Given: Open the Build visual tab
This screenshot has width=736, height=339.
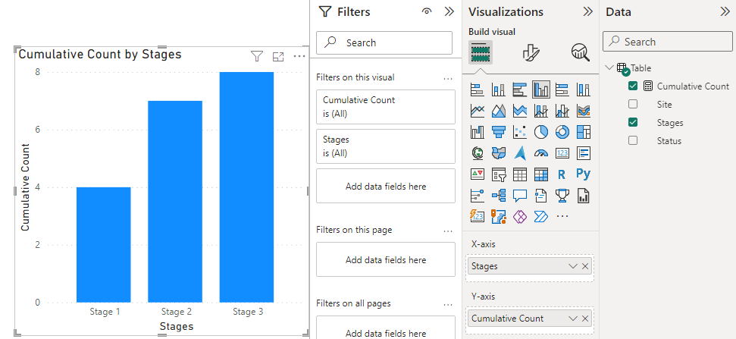Looking at the screenshot, I should [x=481, y=52].
